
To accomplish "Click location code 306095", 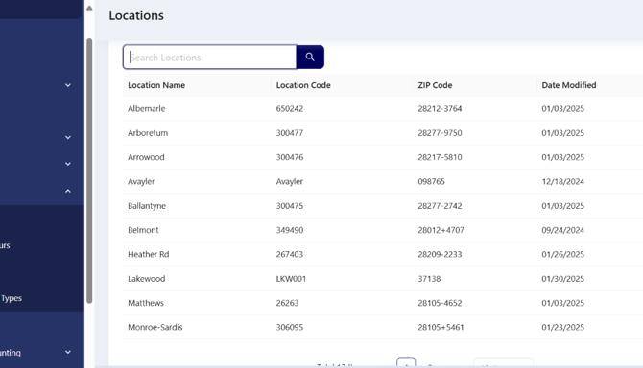I will coord(290,327).
